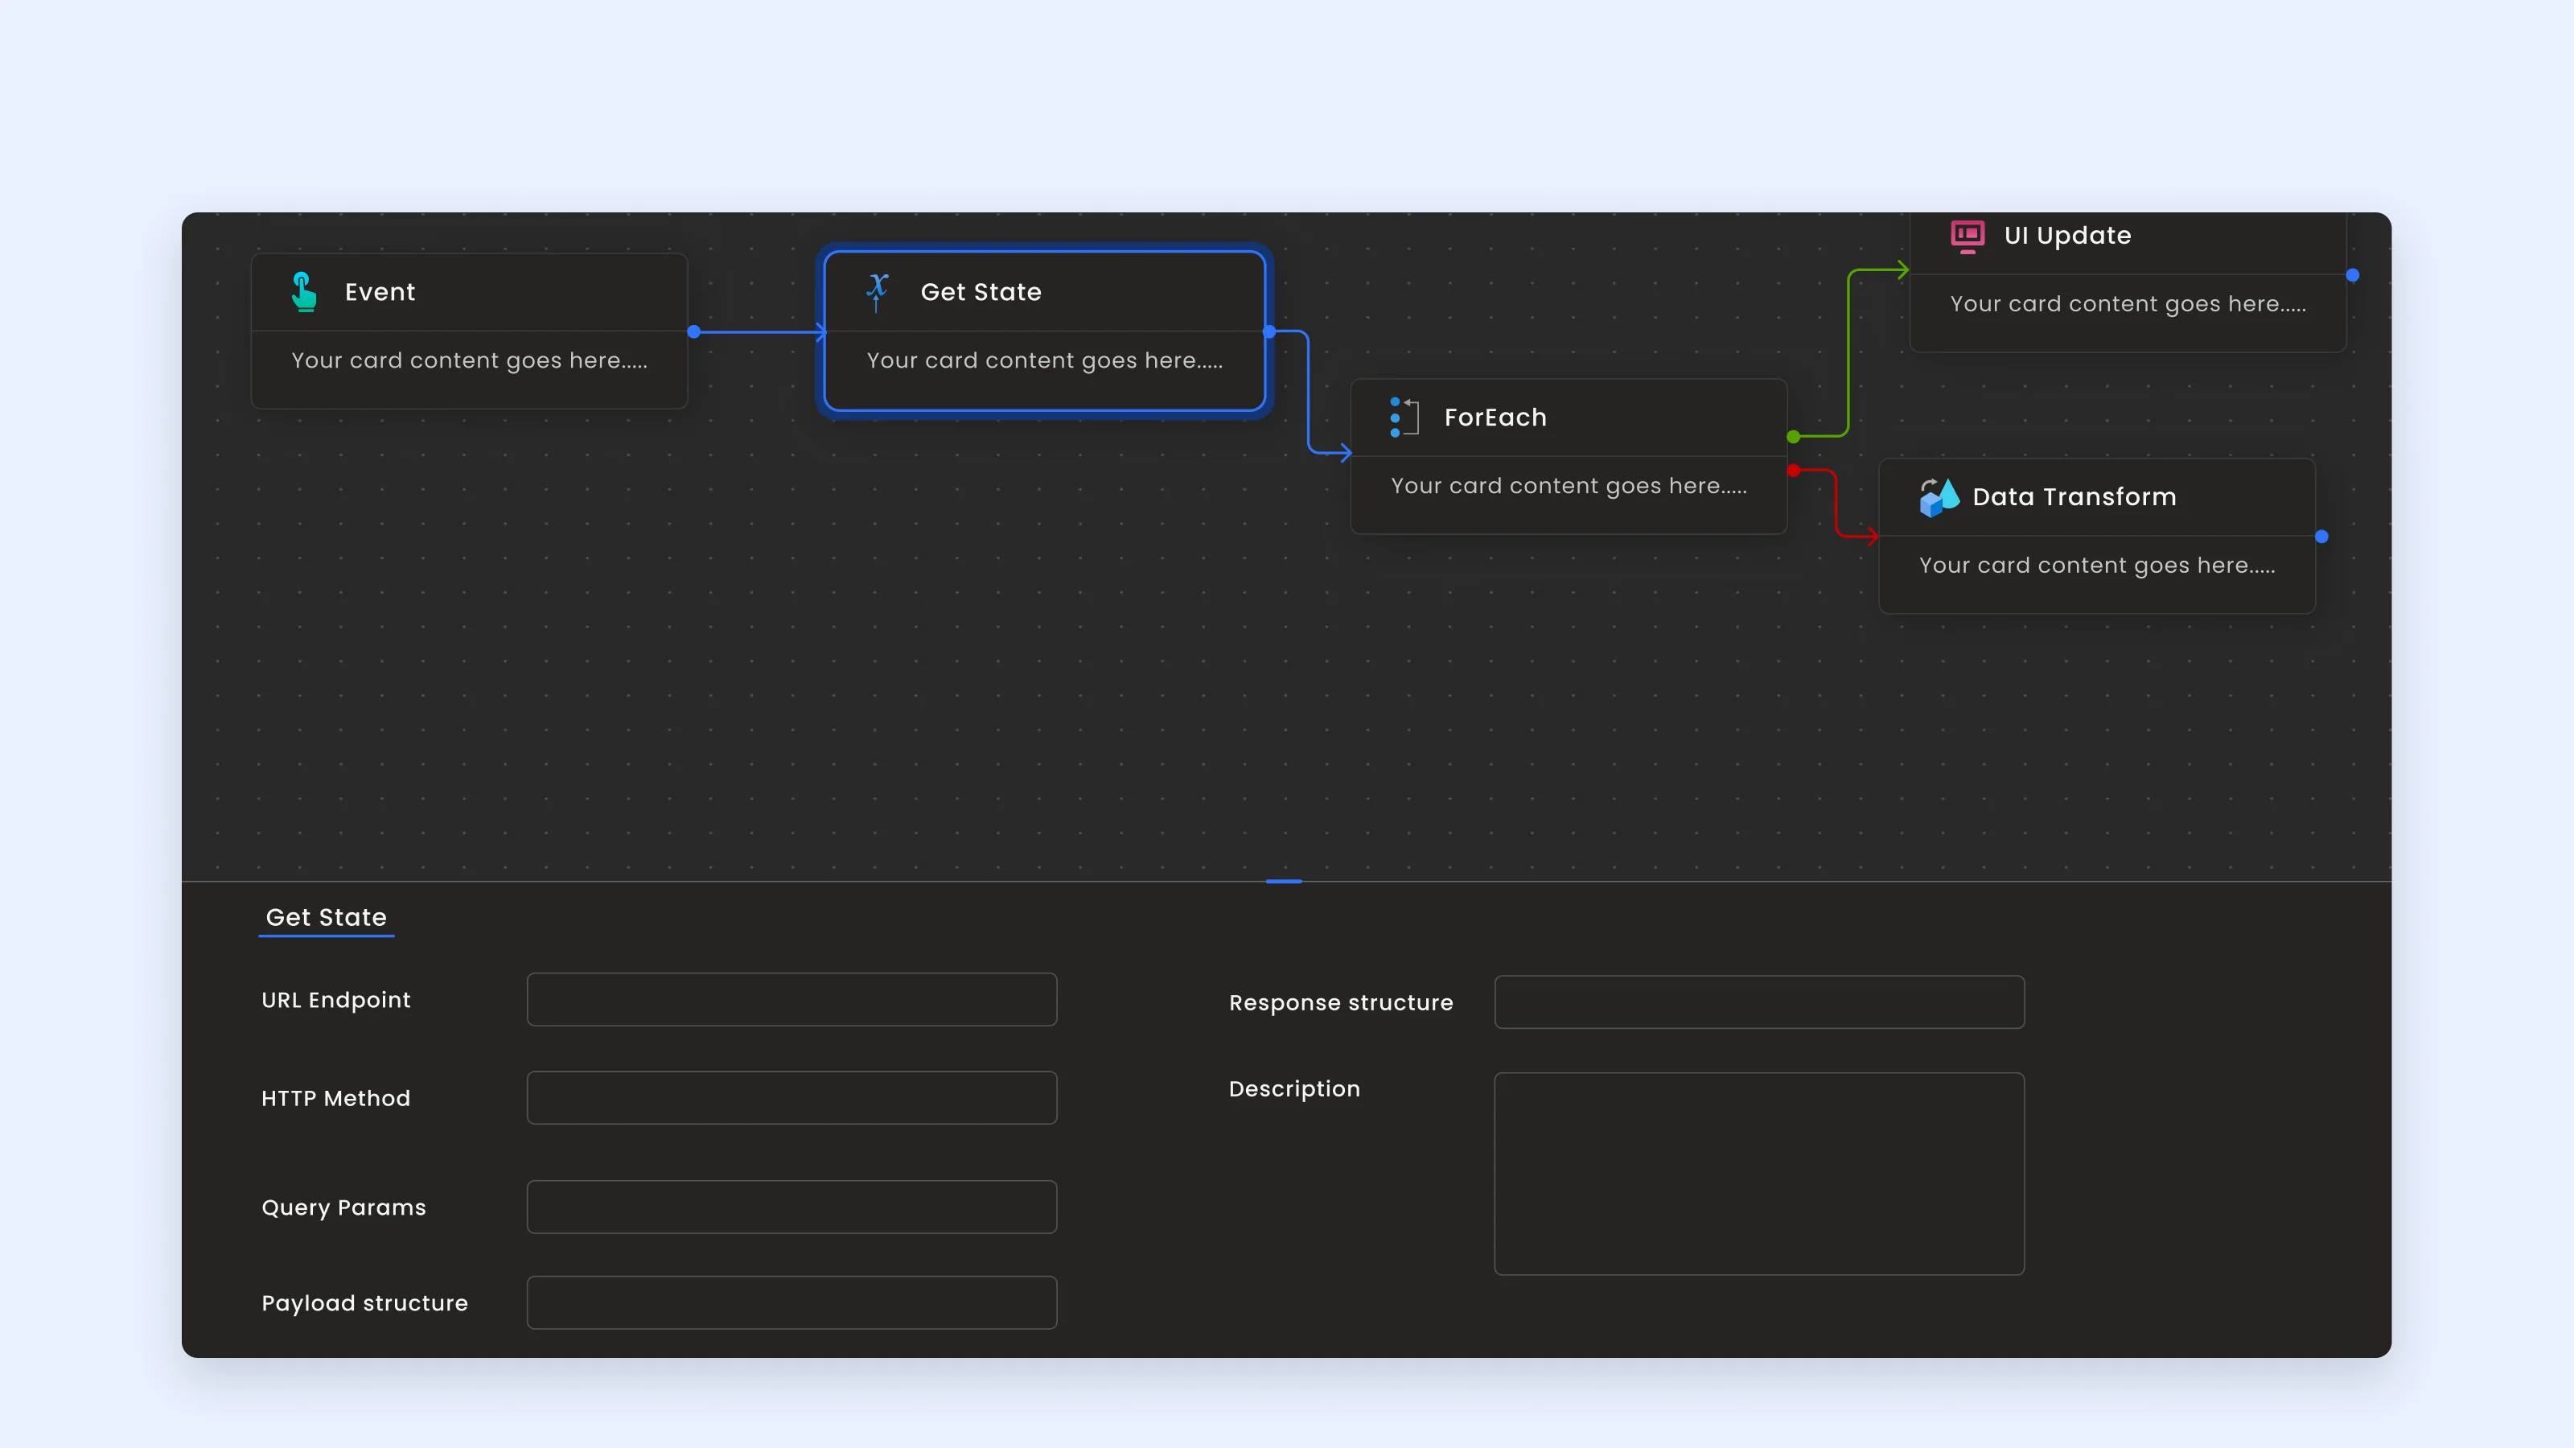Click the UI Update output connector dot
The image size is (2574, 1448).
2352,275
